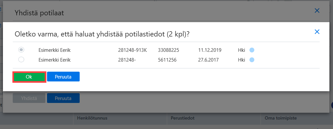
Task: Select radio button for patient 281248-913K
Action: pyautogui.click(x=21, y=50)
